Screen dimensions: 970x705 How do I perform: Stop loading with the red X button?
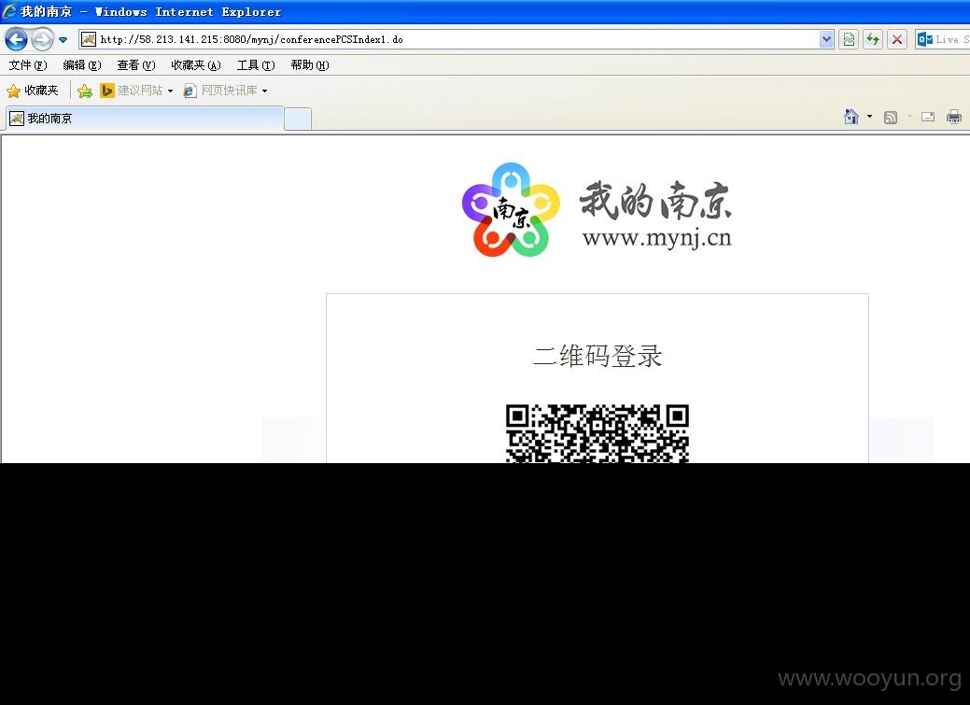[x=897, y=39]
